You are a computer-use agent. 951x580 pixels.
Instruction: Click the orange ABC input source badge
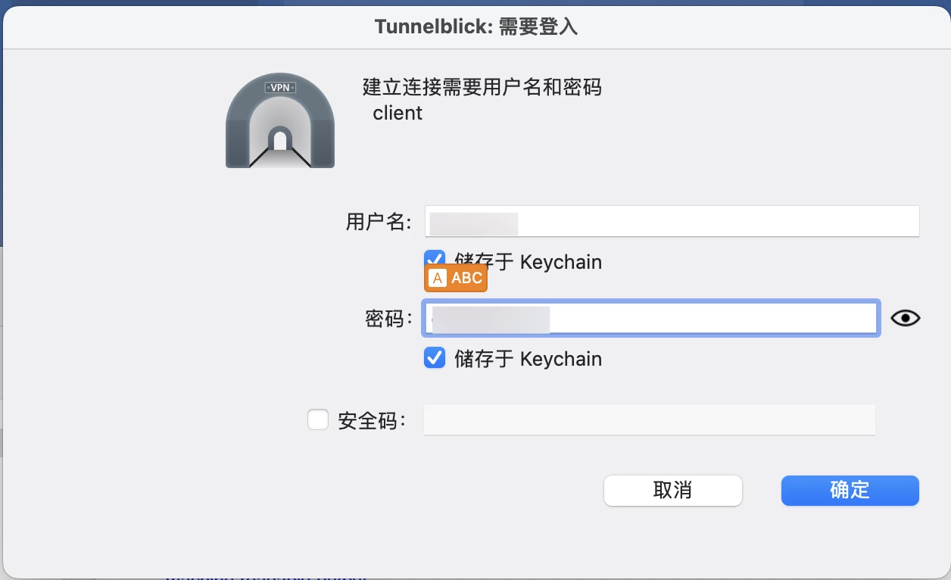coord(456,278)
